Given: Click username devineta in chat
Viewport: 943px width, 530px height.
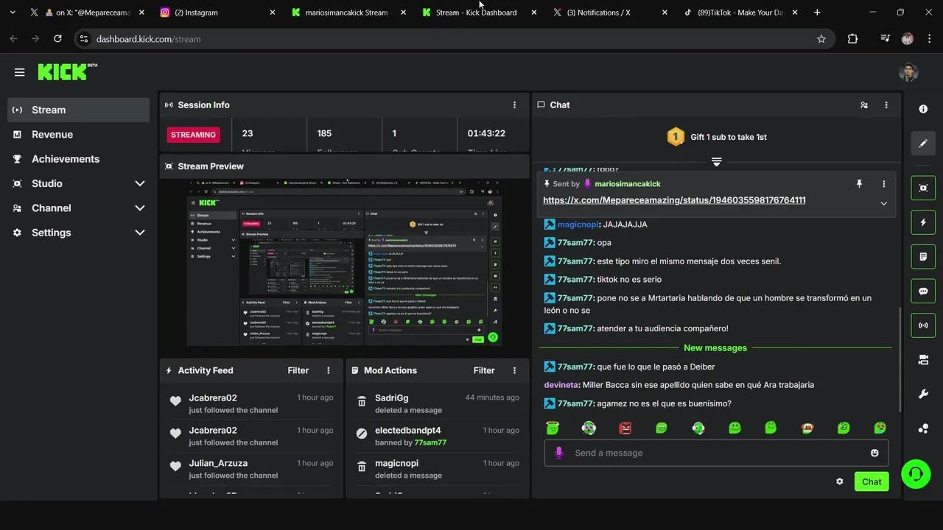Looking at the screenshot, I should (561, 385).
